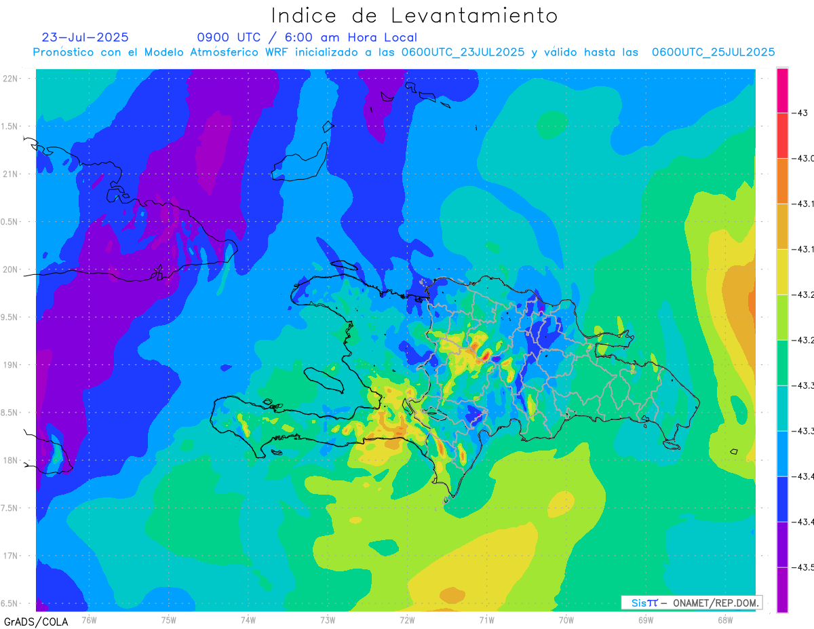Click the '72W' longitude label
The width and height of the screenshot is (814, 629).
[407, 620]
